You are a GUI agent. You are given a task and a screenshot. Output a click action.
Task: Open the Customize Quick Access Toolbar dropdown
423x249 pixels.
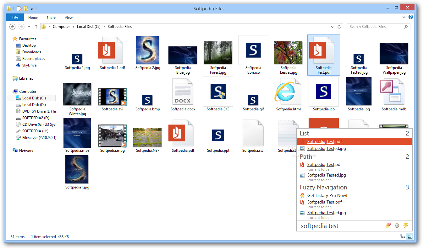(32, 9)
